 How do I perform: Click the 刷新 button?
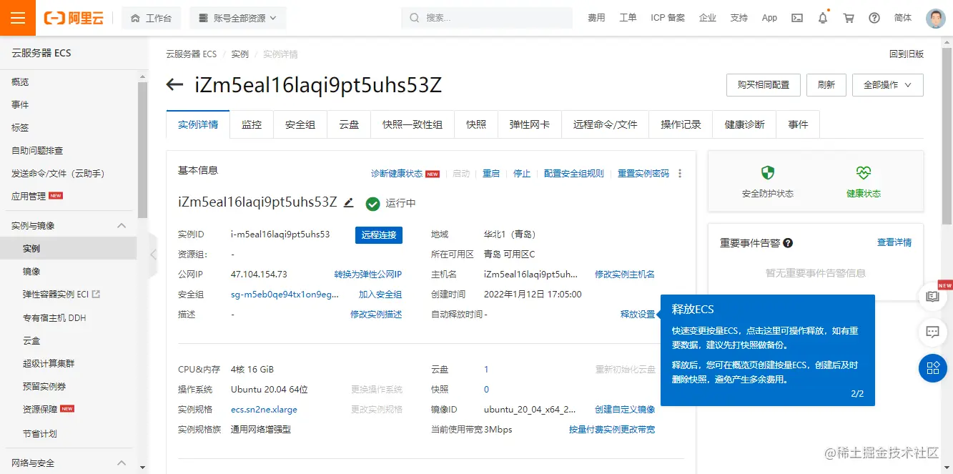(826, 84)
